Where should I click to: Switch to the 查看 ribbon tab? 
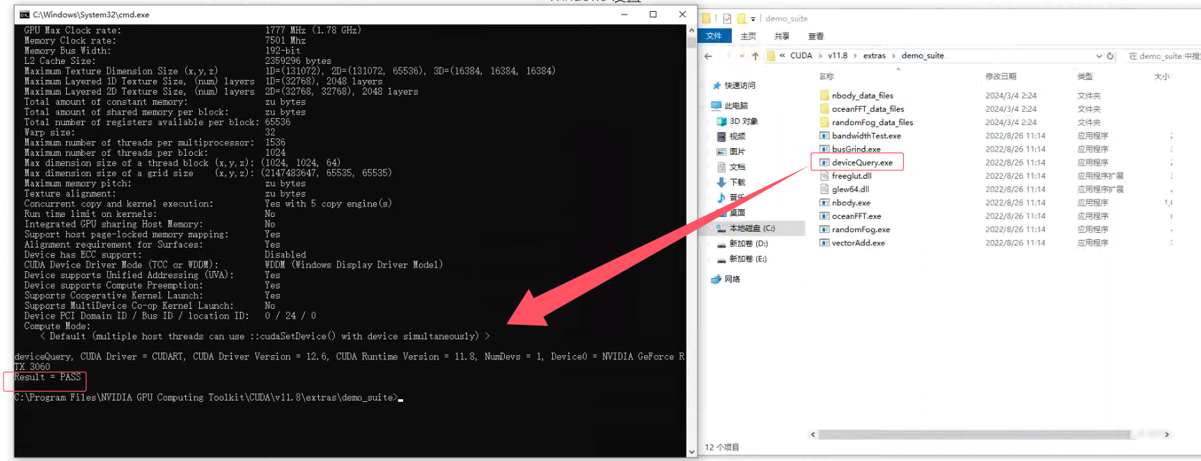[816, 36]
